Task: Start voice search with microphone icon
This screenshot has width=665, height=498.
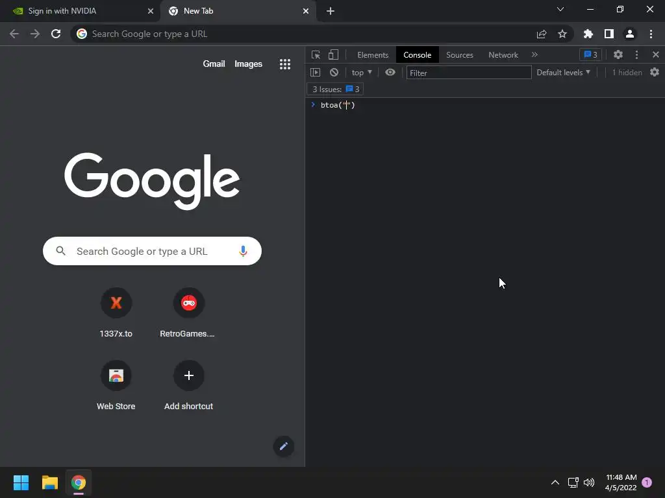Action: (x=243, y=251)
